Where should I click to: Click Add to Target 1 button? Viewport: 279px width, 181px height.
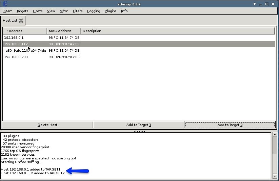tap(139, 125)
